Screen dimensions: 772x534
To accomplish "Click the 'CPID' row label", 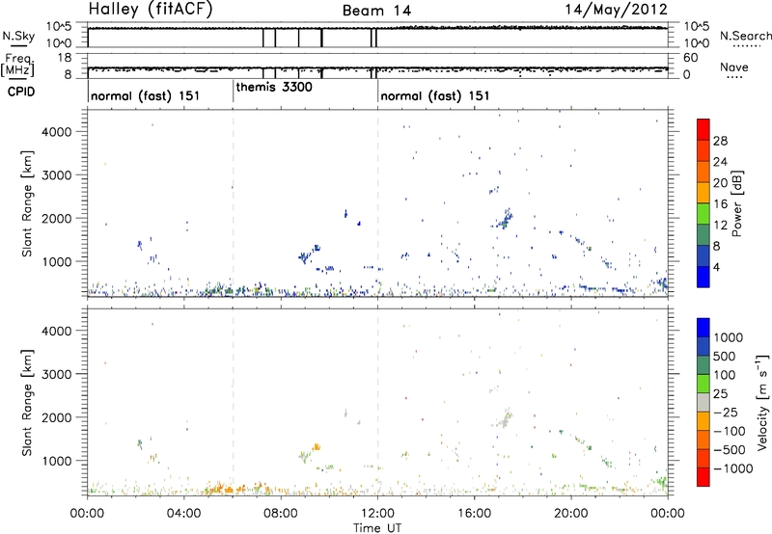I will (x=20, y=92).
